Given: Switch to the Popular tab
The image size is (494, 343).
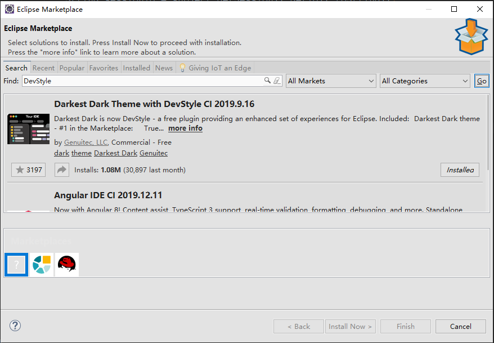Looking at the screenshot, I should point(72,68).
